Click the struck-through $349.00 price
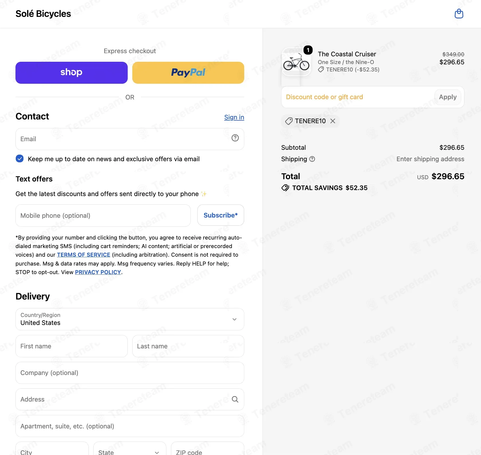The height and width of the screenshot is (455, 481). [453, 54]
